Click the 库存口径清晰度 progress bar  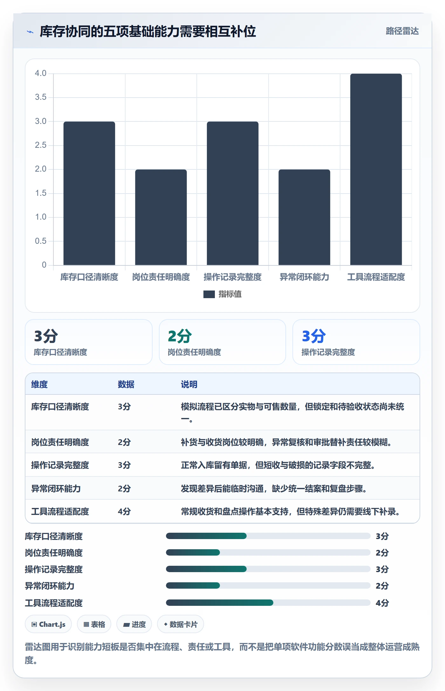click(x=268, y=536)
